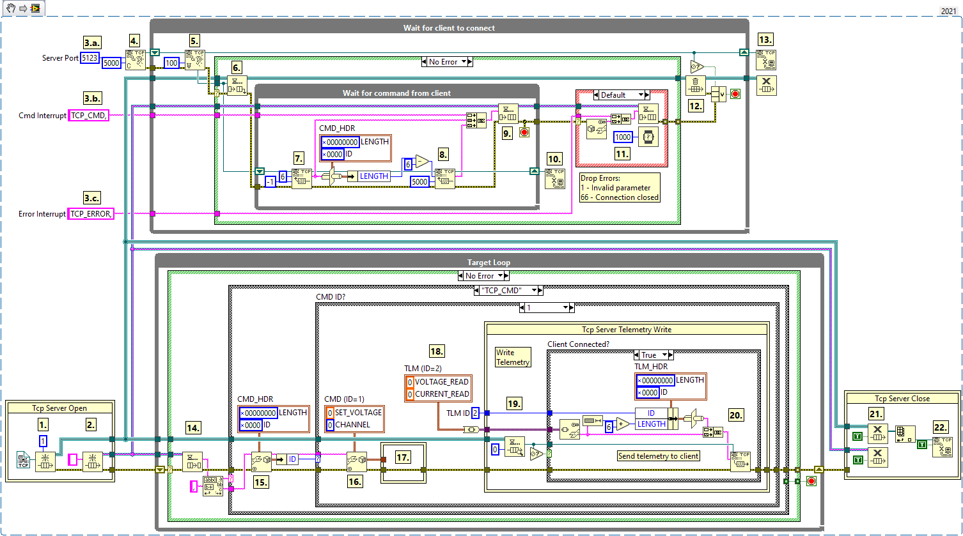This screenshot has width=963, height=536.
Task: Click the 5000 timeout constant beside Server Port
Action: coord(111,64)
